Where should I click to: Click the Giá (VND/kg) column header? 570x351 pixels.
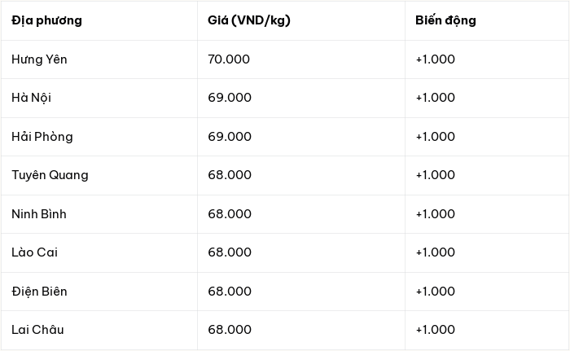click(249, 20)
